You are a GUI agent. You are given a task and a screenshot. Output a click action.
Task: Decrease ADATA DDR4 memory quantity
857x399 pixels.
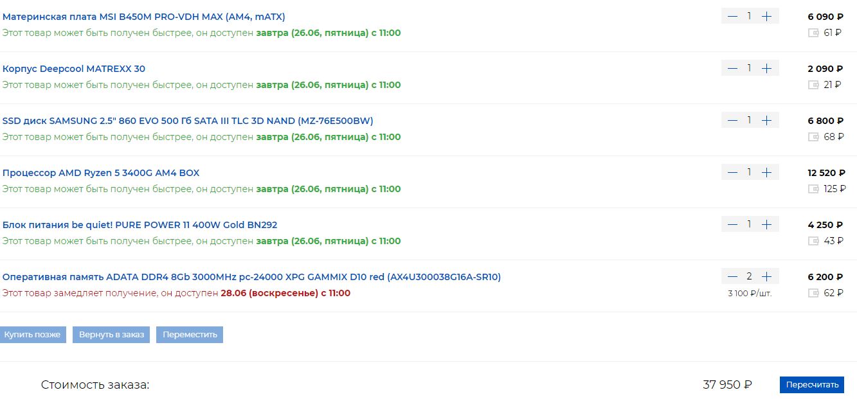coord(732,276)
